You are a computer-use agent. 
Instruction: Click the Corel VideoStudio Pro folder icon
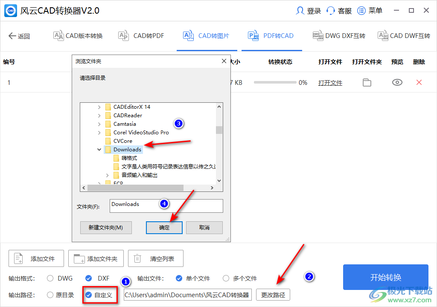click(x=108, y=133)
